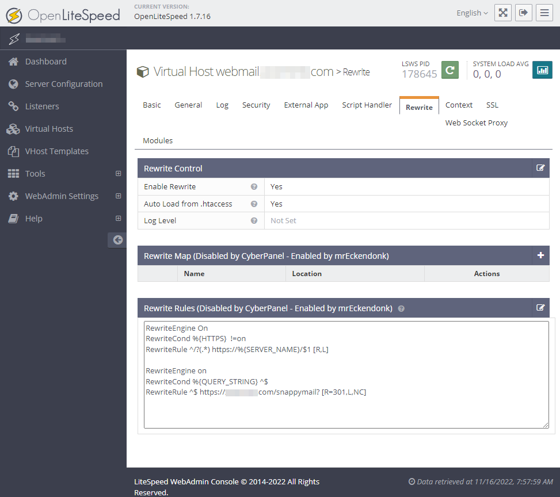This screenshot has width=560, height=497.
Task: Collapse the sidebar navigation
Action: click(x=117, y=239)
